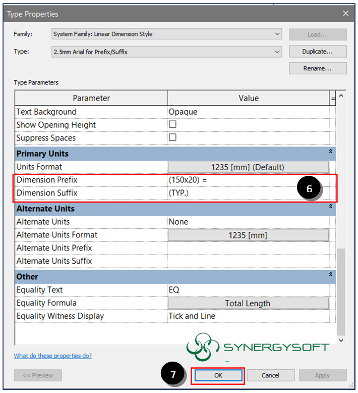Click the scrollbar up arrow
The width and height of the screenshot is (358, 393).
coord(341,96)
